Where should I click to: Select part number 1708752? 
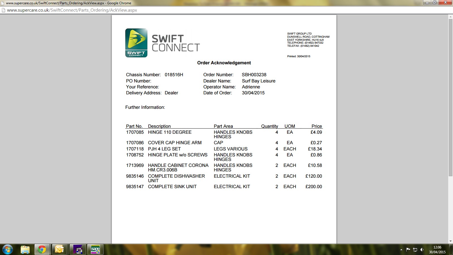(135, 155)
